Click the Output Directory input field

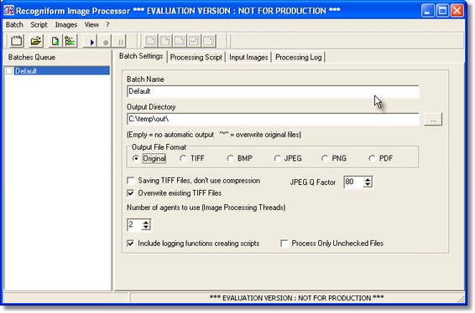(x=273, y=119)
